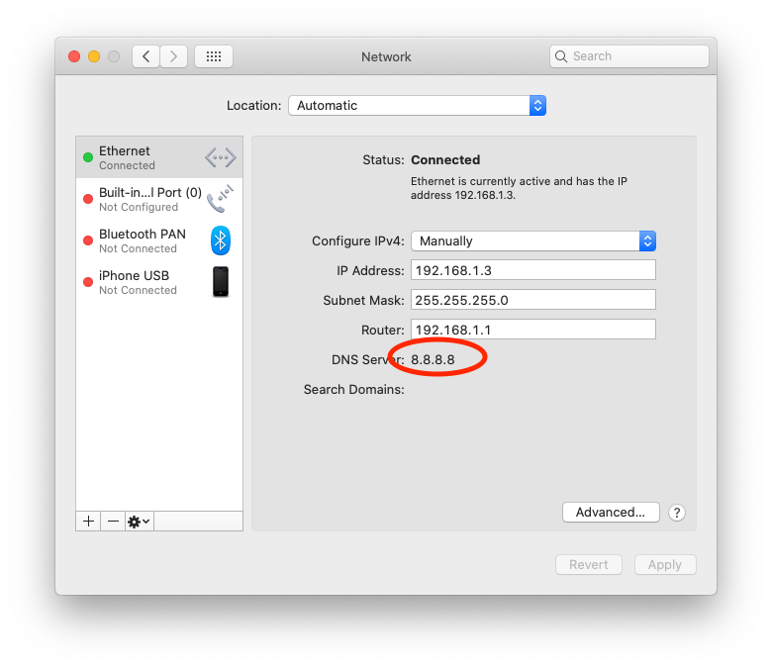Click the red Built-in Port status dot
772x668 pixels.
coord(88,199)
